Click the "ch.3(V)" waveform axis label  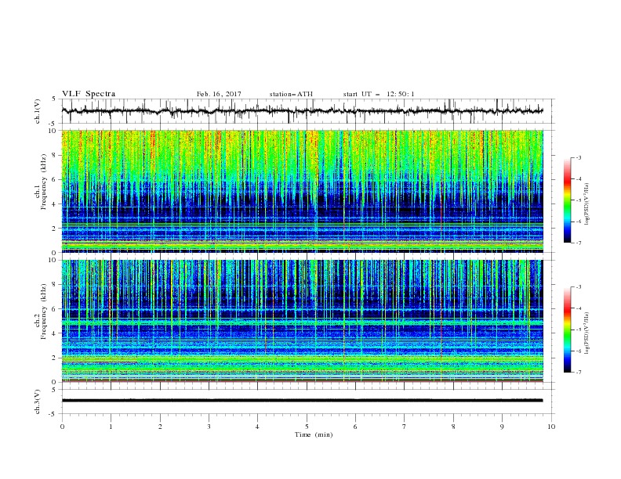pos(37,402)
